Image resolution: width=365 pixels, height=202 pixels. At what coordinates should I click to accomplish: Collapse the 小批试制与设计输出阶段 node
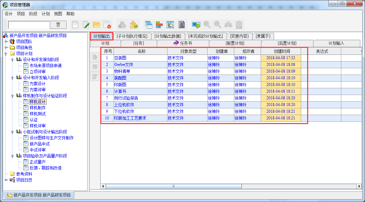point(11,132)
